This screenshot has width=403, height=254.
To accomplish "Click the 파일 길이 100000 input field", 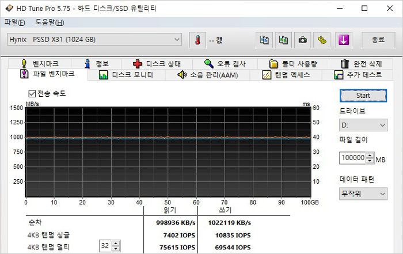I will pos(353,158).
